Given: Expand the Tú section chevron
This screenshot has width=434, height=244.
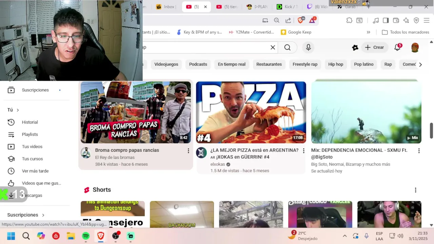Looking at the screenshot, I should 18,110.
